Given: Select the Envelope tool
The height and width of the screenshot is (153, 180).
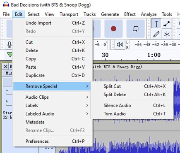Looking at the screenshot, I should click(167, 24).
